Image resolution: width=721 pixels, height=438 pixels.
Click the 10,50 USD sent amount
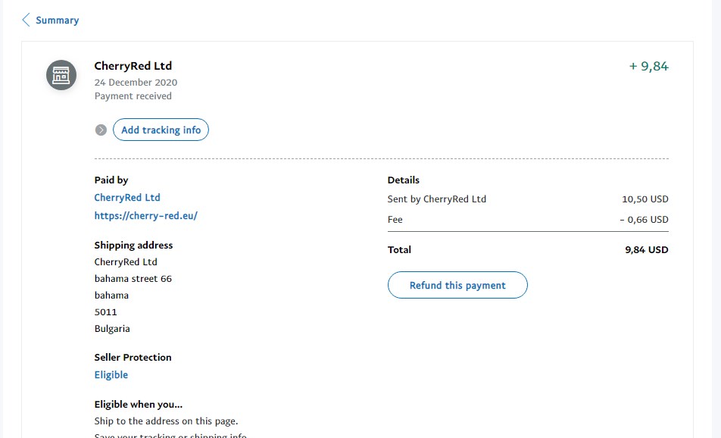tap(645, 199)
